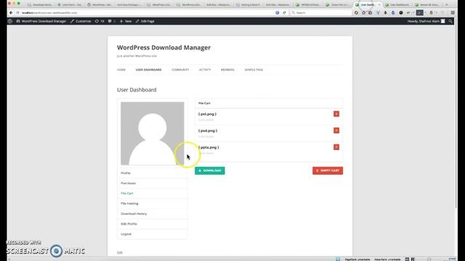Select Edit Profile in dashboard sidebar
The height and width of the screenshot is (261, 465).
click(152, 224)
